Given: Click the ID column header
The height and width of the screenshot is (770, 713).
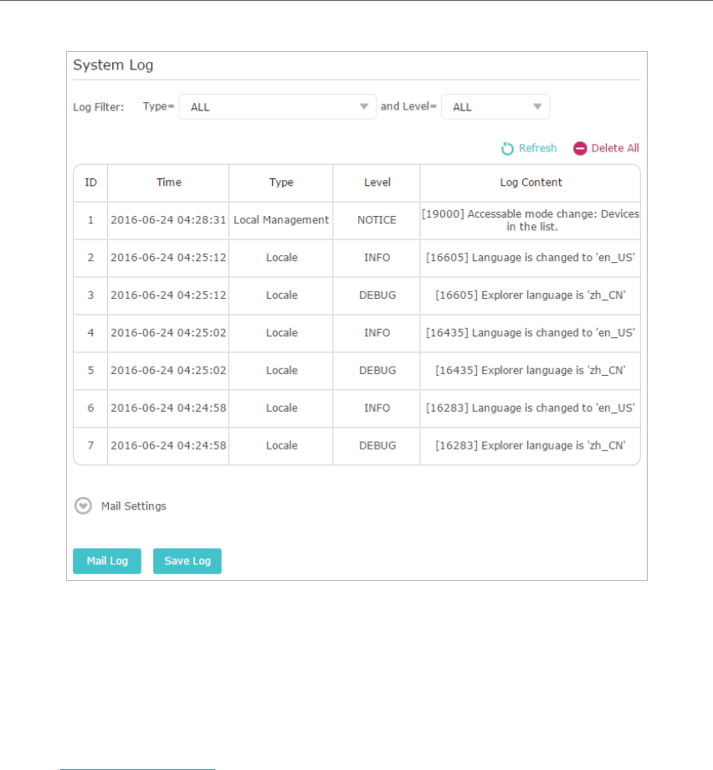Looking at the screenshot, I should pyautogui.click(x=91, y=182).
